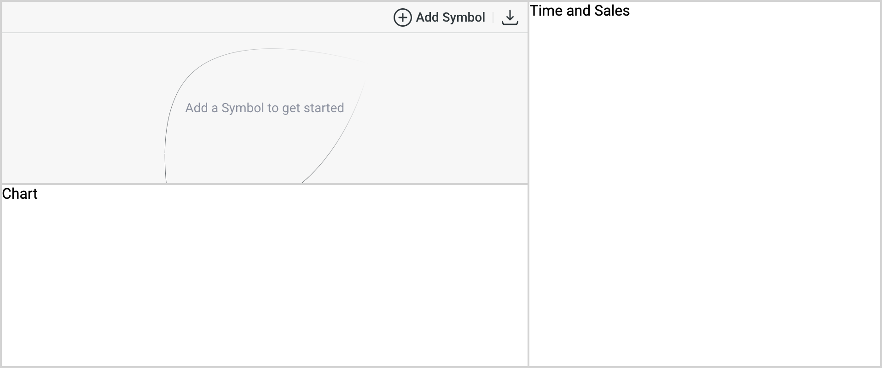Click the thin separator before the download icon
Image resolution: width=882 pixels, height=368 pixels.
pos(493,17)
